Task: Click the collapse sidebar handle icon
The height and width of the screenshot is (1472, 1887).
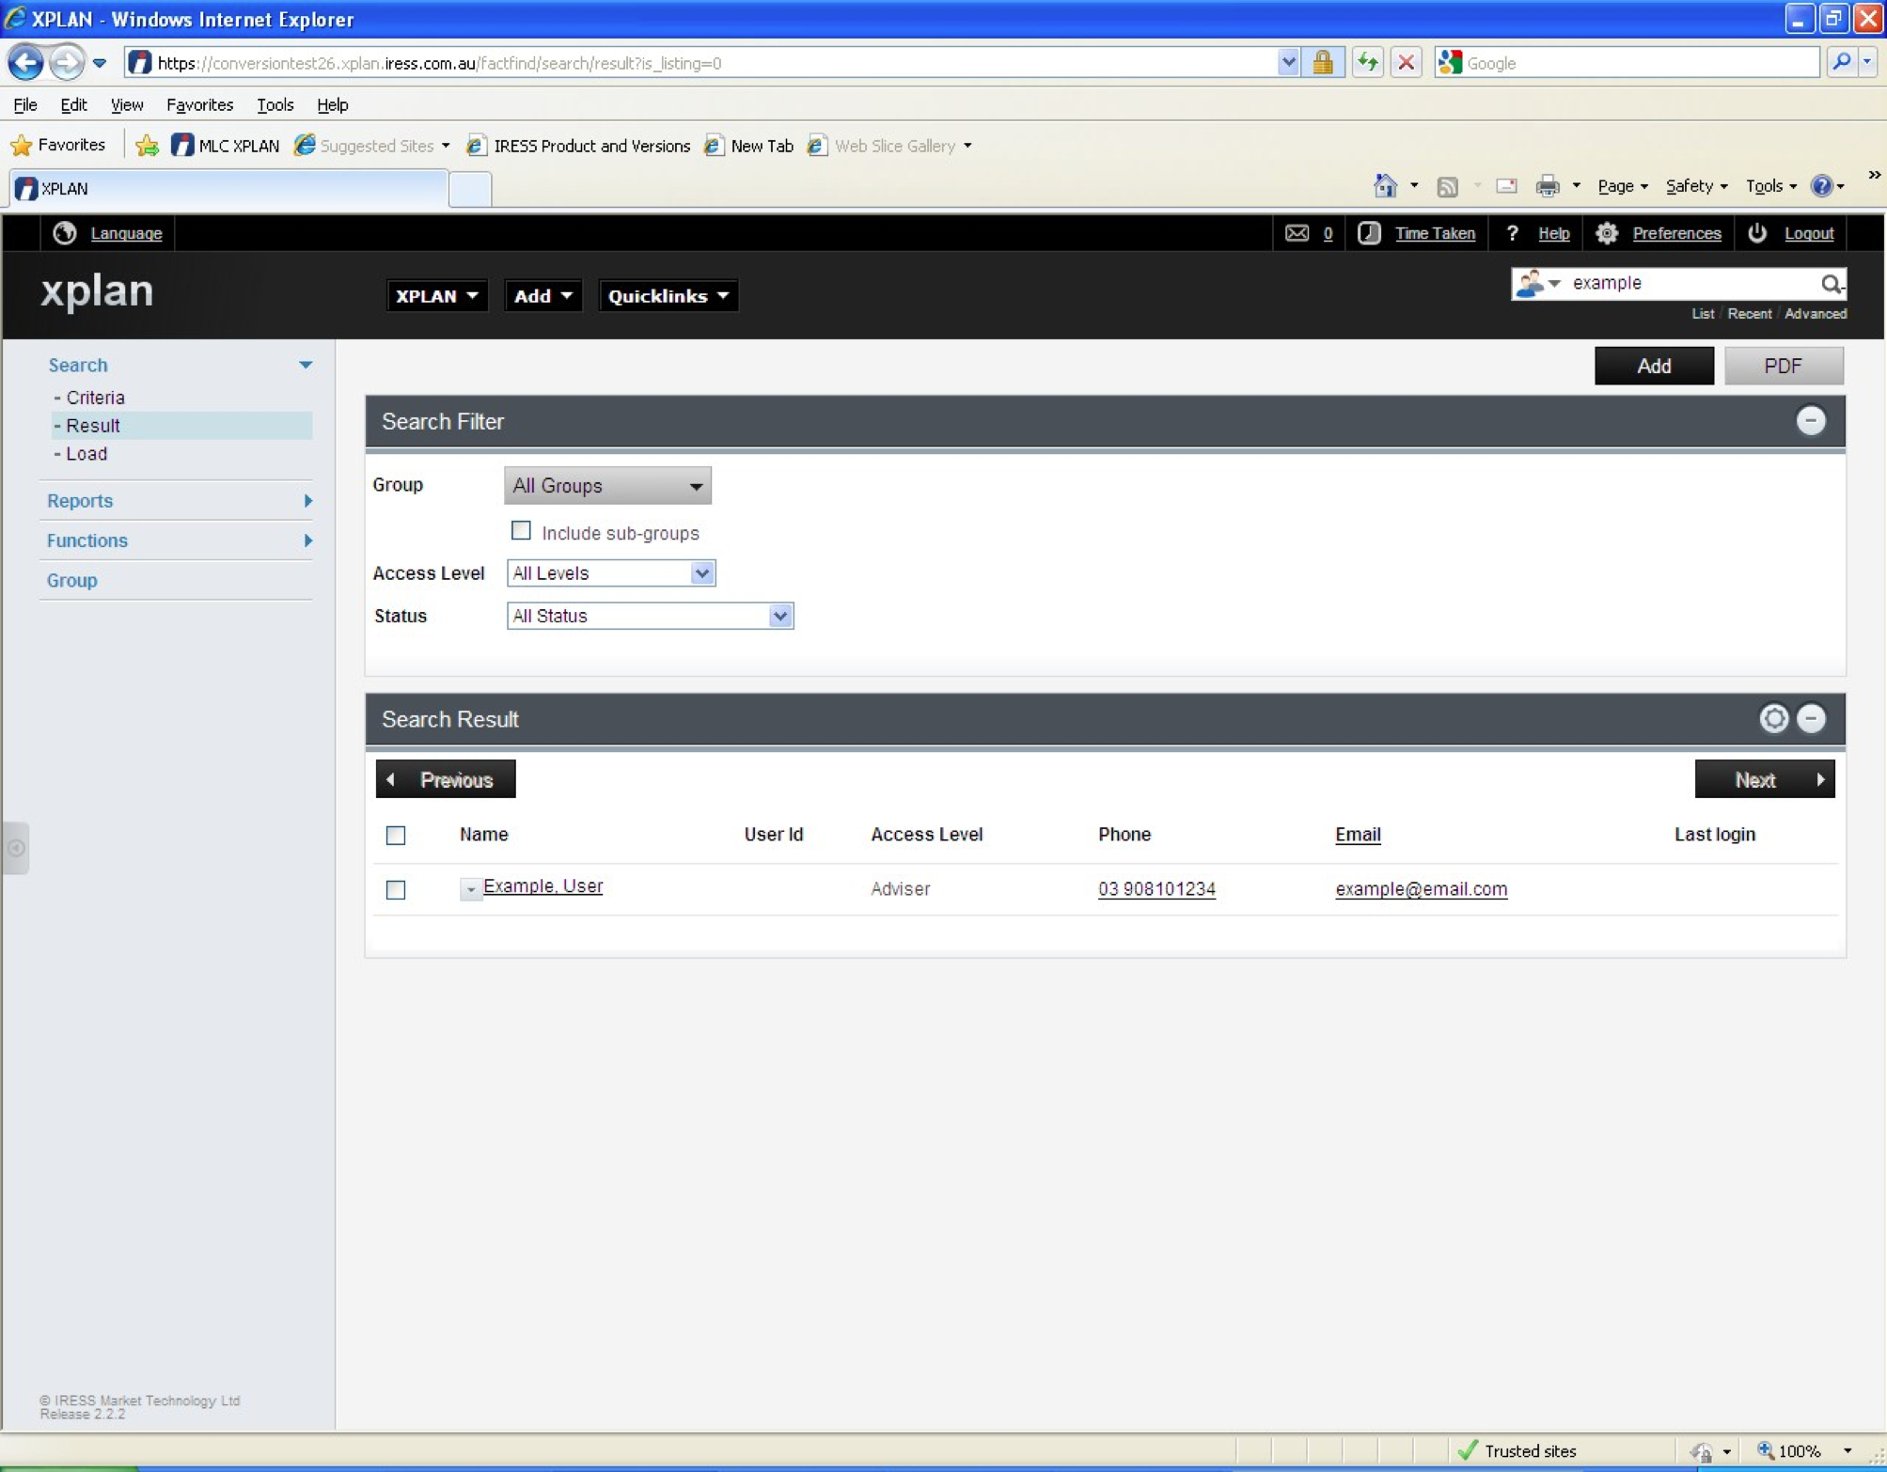Action: point(16,848)
